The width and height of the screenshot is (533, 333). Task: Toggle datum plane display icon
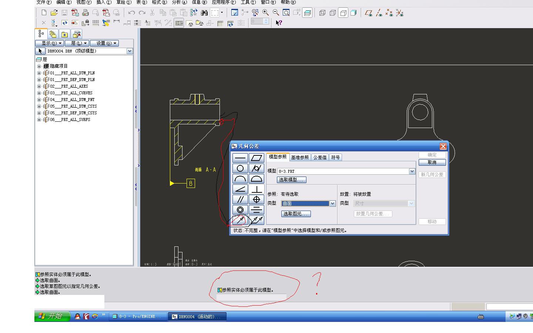tap(369, 13)
